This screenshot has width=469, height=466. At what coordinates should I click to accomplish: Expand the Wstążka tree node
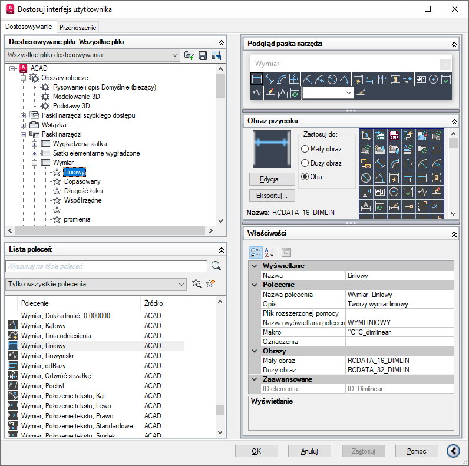pos(23,125)
